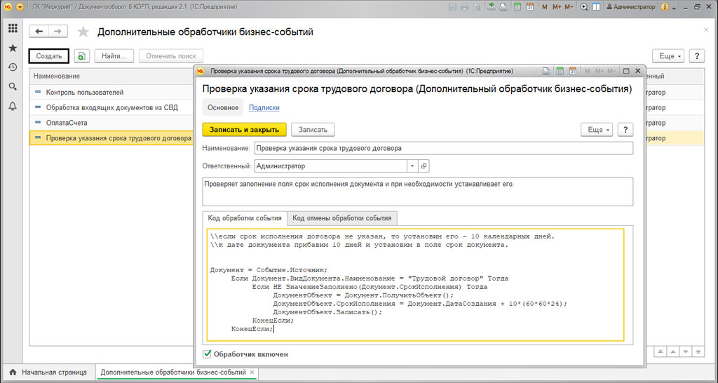Add list to favorites via star beside title
Image resolution: width=718 pixels, height=383 pixels.
tap(83, 32)
